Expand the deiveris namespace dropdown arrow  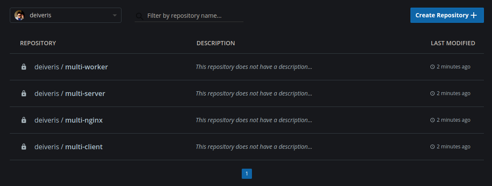point(115,15)
